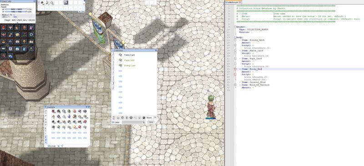Click the plus-shaped filter icon in Collection toolbar

point(127,118)
